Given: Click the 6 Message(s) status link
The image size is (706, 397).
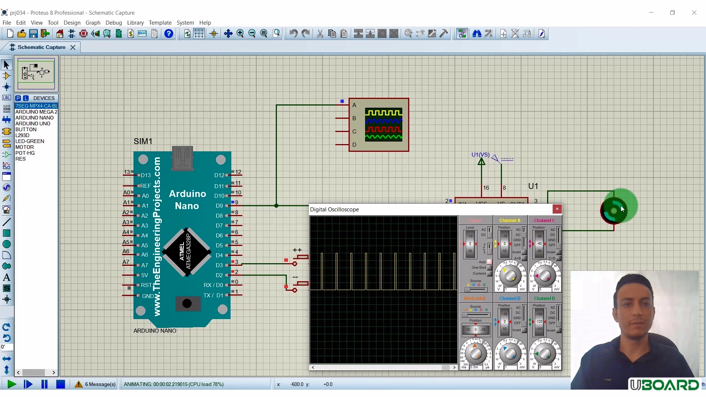Looking at the screenshot, I should (x=100, y=385).
